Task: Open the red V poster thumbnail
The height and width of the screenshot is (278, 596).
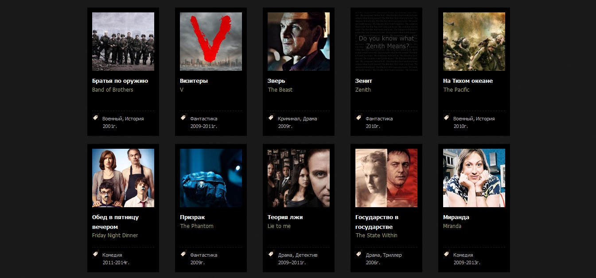Action: [x=211, y=42]
